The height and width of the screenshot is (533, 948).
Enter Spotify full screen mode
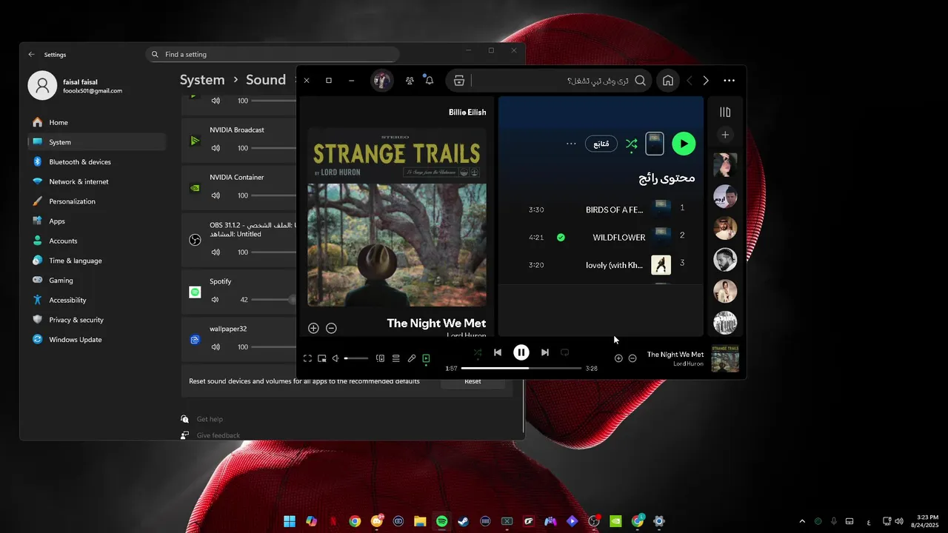click(307, 358)
